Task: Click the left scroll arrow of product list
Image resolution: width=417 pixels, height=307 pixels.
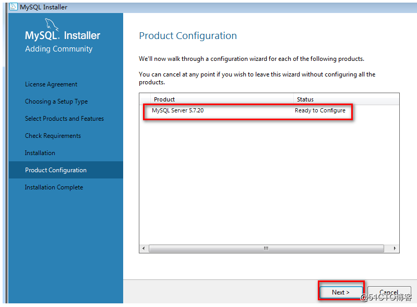Action: (144, 248)
